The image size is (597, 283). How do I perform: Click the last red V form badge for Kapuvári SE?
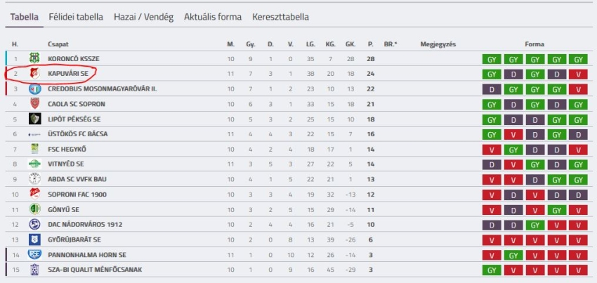[578, 74]
